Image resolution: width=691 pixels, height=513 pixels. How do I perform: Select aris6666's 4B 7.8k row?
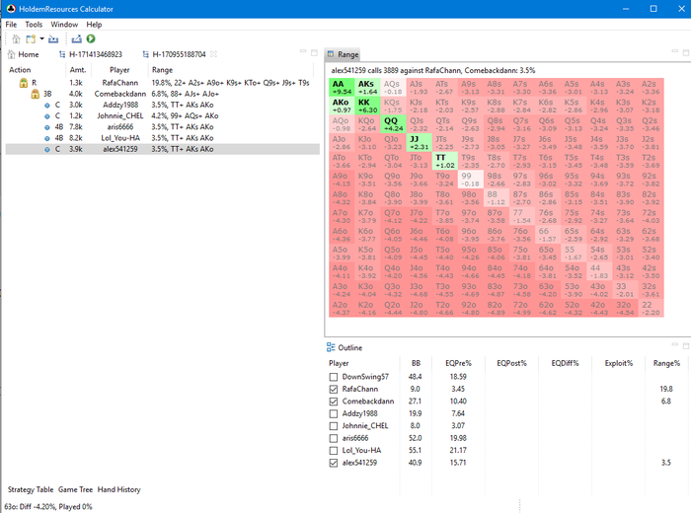(162, 127)
